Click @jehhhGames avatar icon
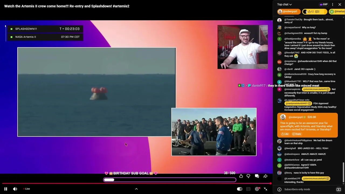 280,166
